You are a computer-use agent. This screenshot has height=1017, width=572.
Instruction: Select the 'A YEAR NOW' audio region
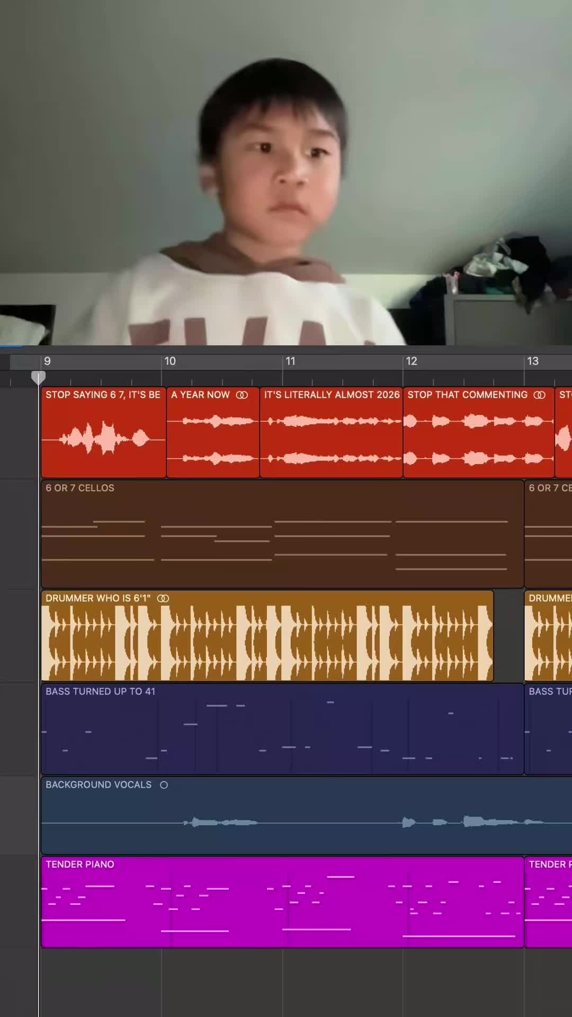tap(213, 433)
